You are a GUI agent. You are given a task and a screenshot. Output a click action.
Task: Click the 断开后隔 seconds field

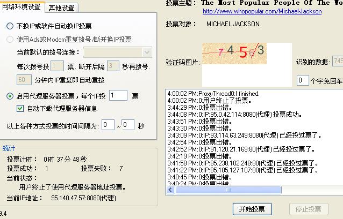[112, 66]
